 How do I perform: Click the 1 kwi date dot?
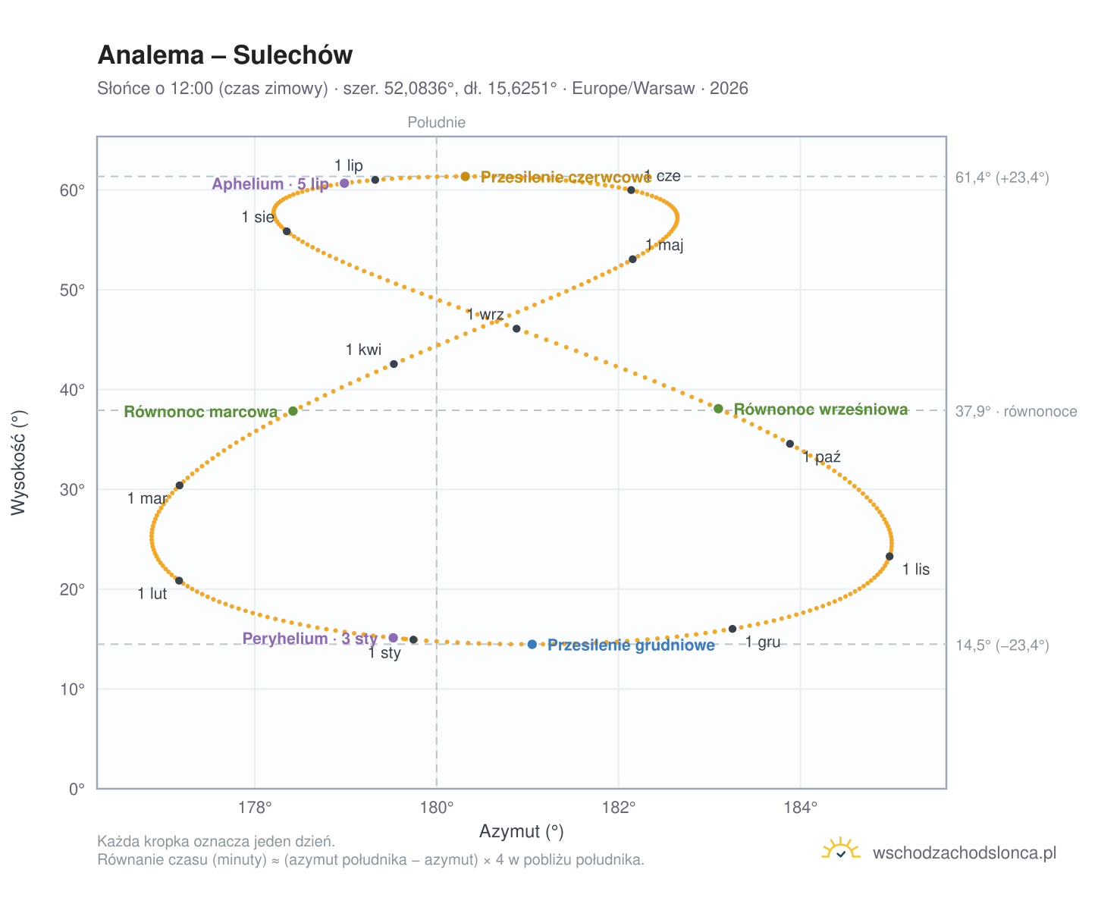[x=394, y=364]
